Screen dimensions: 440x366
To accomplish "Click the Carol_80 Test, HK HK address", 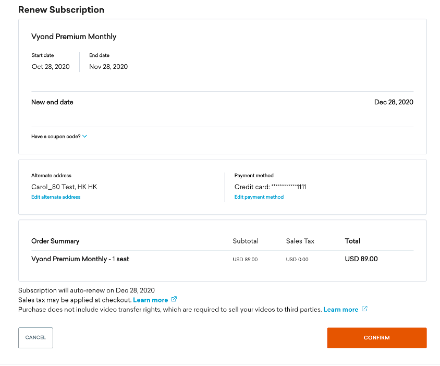I will click(64, 187).
